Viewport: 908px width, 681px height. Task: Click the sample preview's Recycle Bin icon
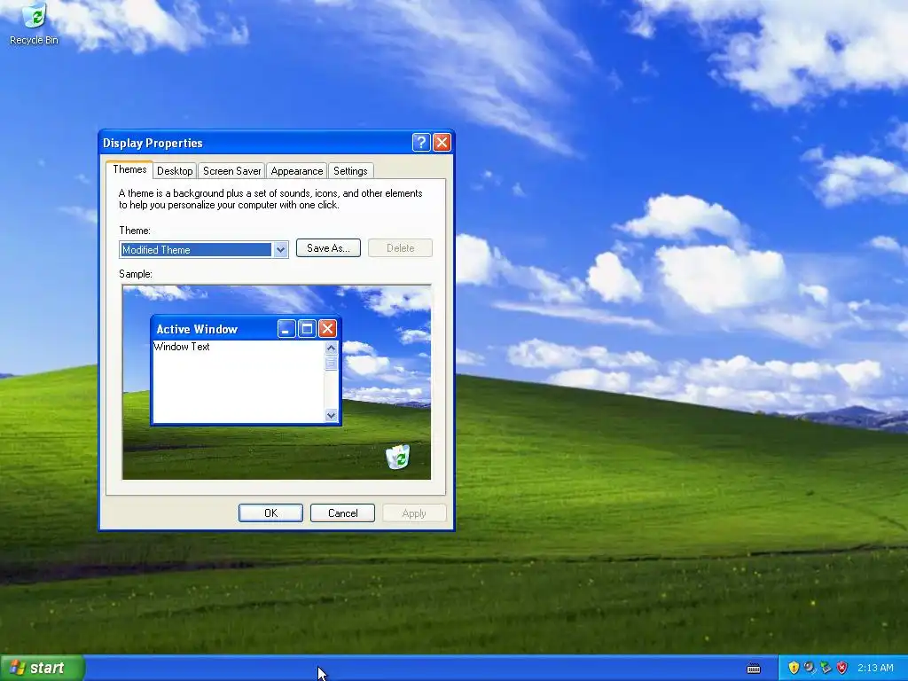[398, 457]
